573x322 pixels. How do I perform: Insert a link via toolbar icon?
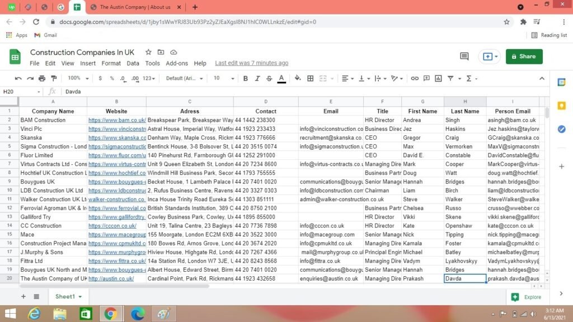coord(415,78)
